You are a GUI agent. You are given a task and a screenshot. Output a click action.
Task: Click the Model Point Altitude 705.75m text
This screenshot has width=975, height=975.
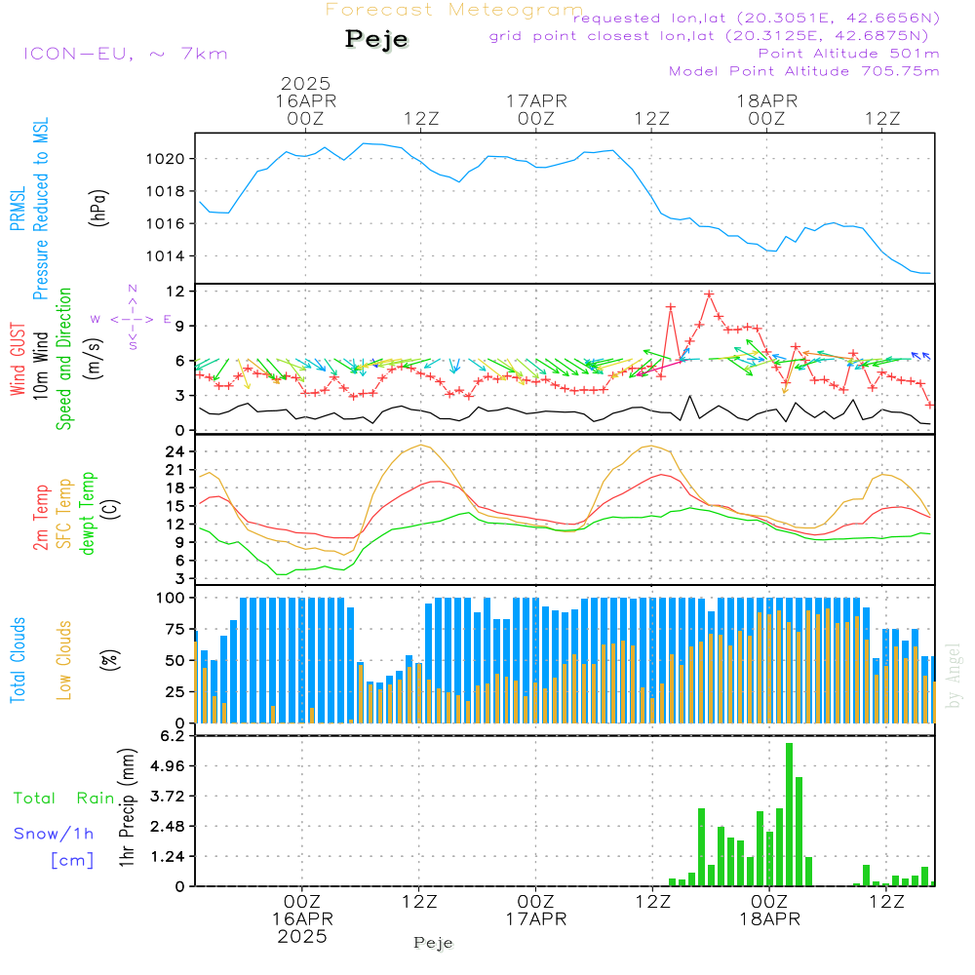(804, 71)
